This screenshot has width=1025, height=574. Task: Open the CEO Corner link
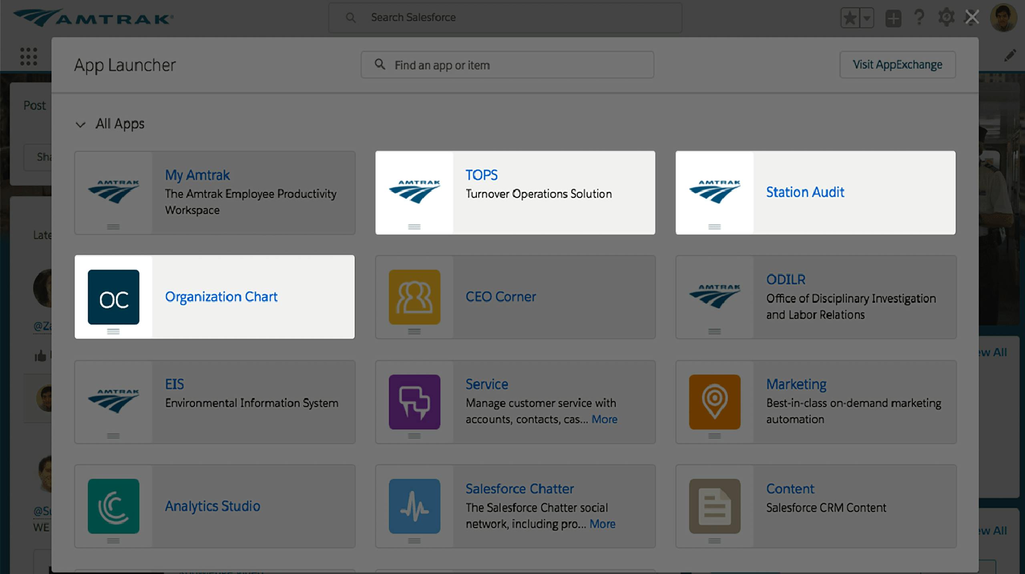(x=500, y=297)
